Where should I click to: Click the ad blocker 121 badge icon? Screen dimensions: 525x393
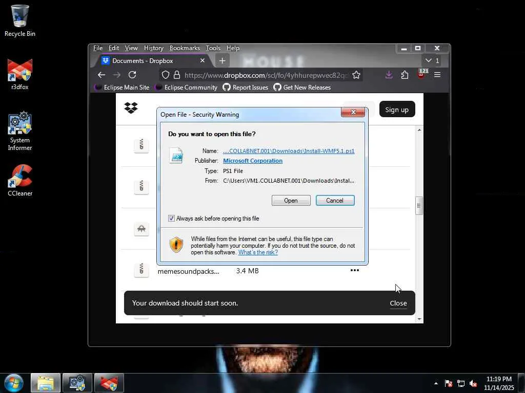click(x=421, y=74)
